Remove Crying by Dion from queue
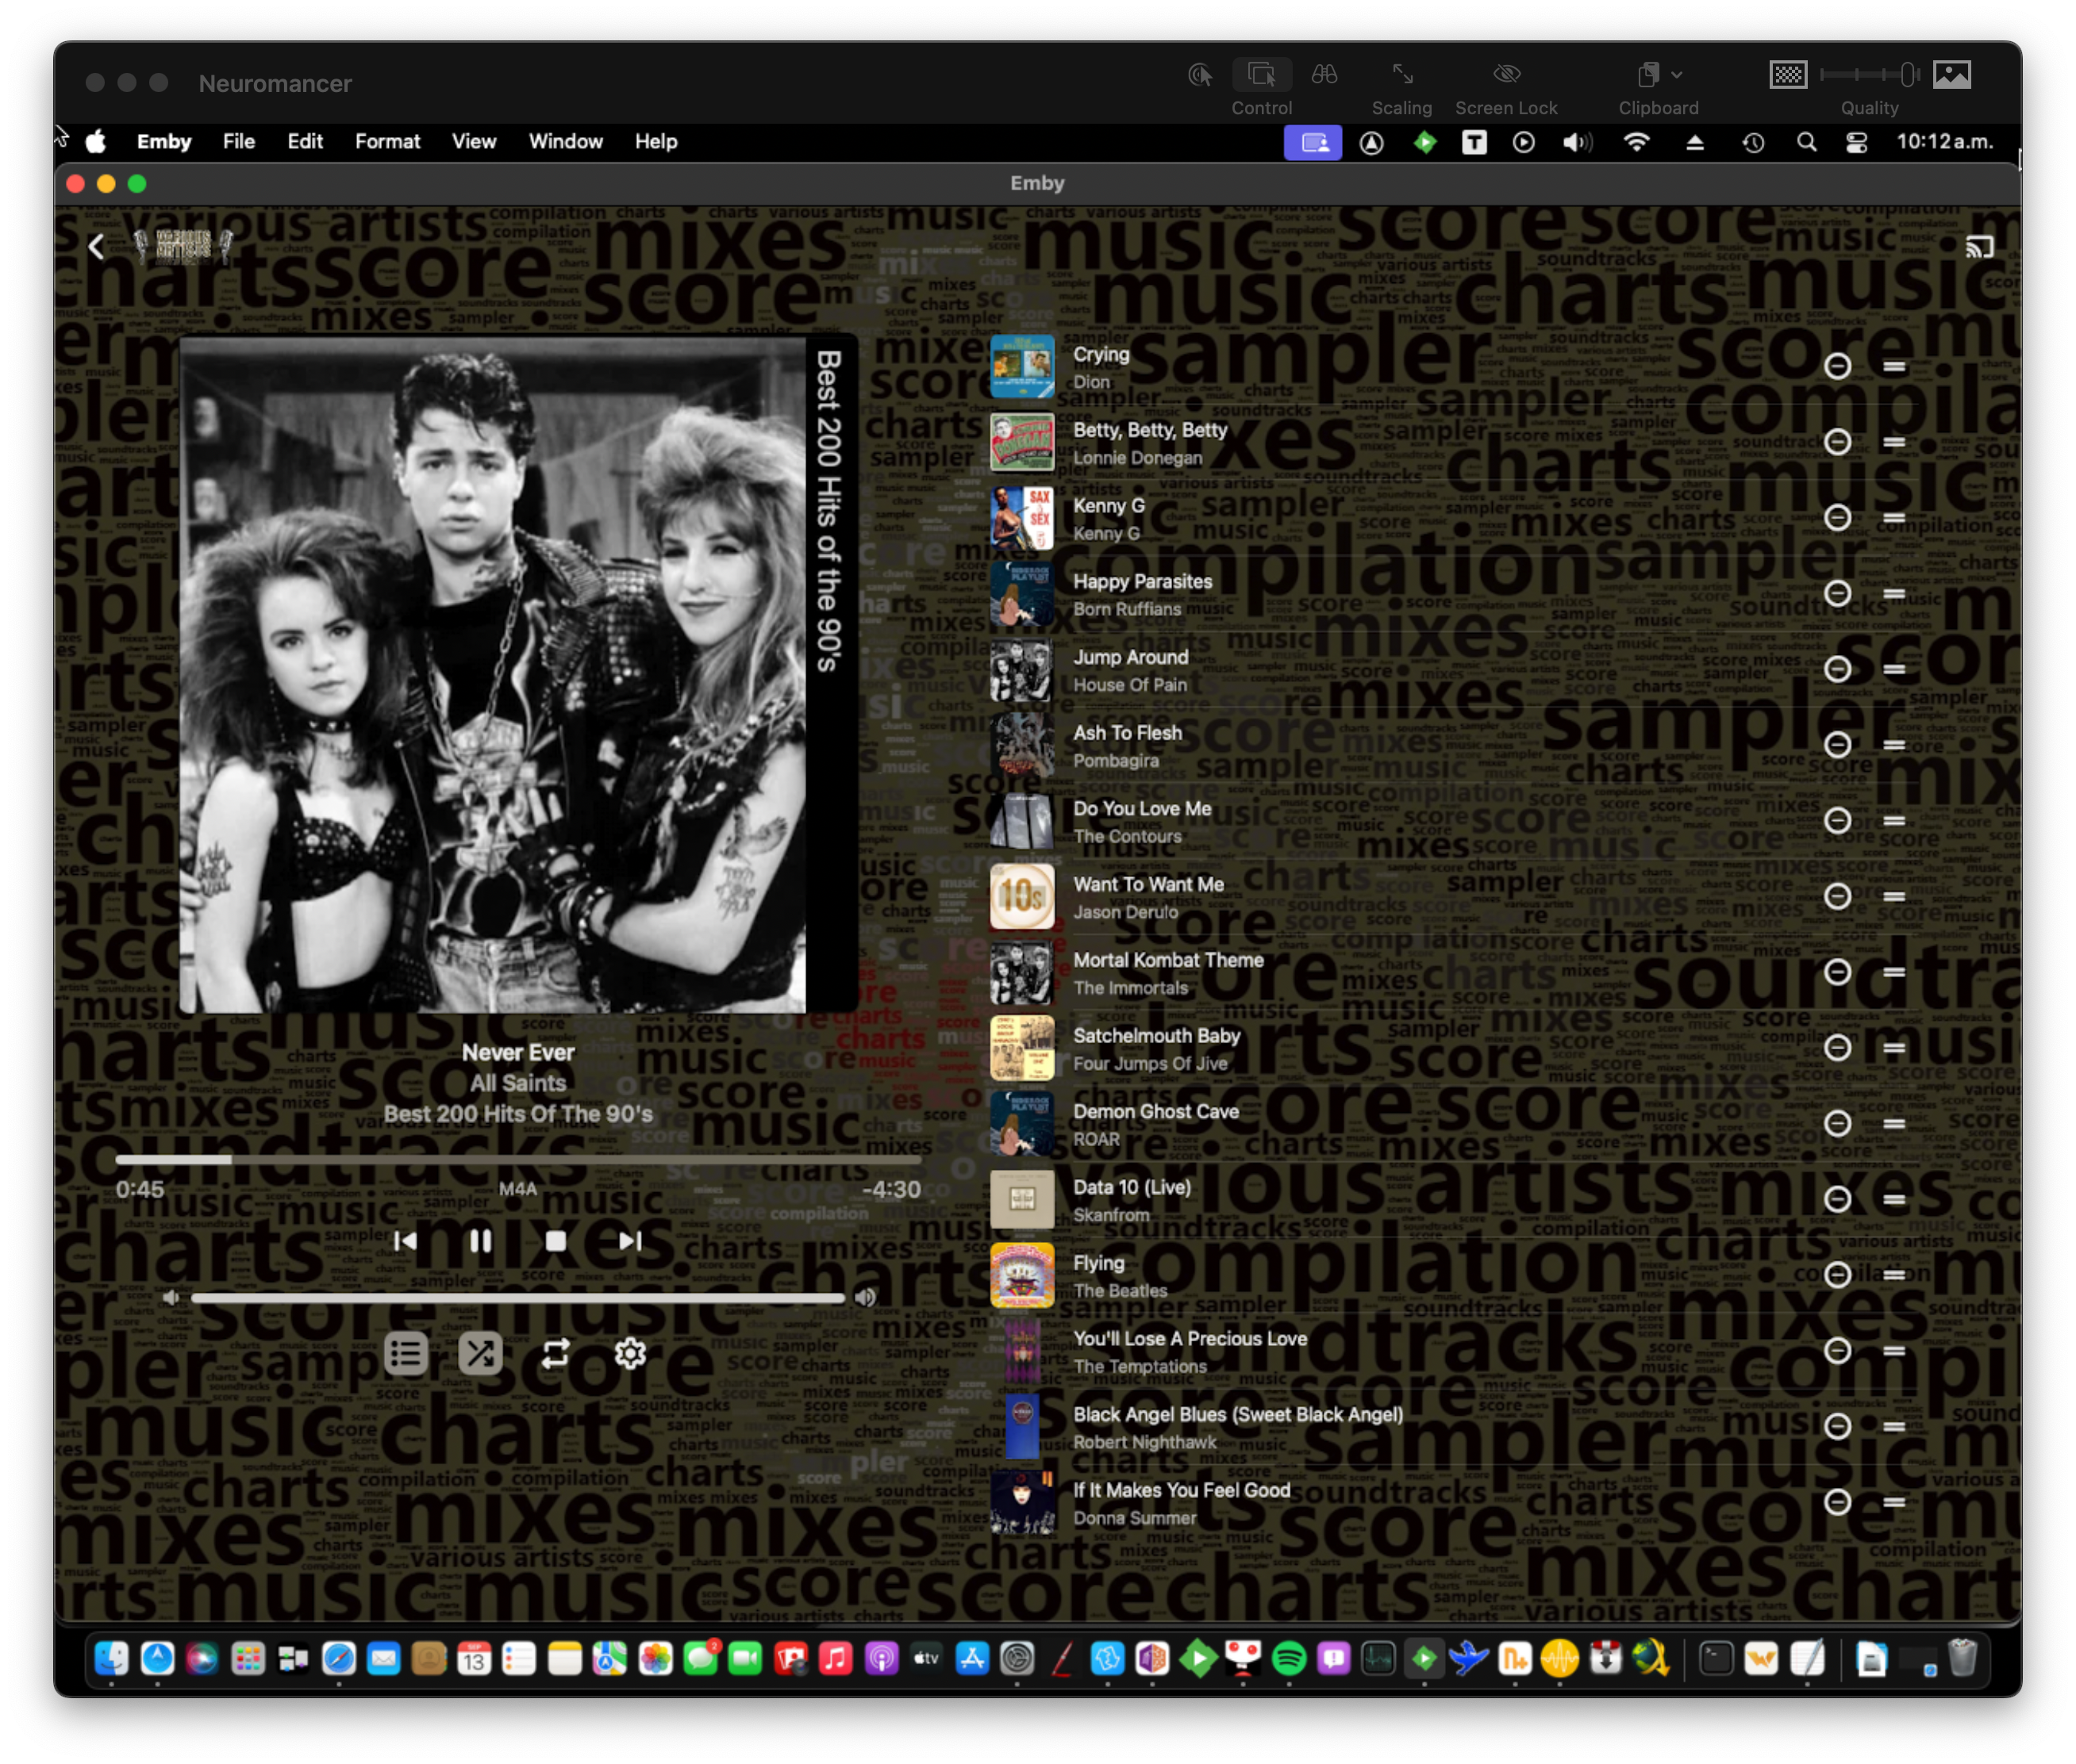 pyautogui.click(x=1837, y=366)
